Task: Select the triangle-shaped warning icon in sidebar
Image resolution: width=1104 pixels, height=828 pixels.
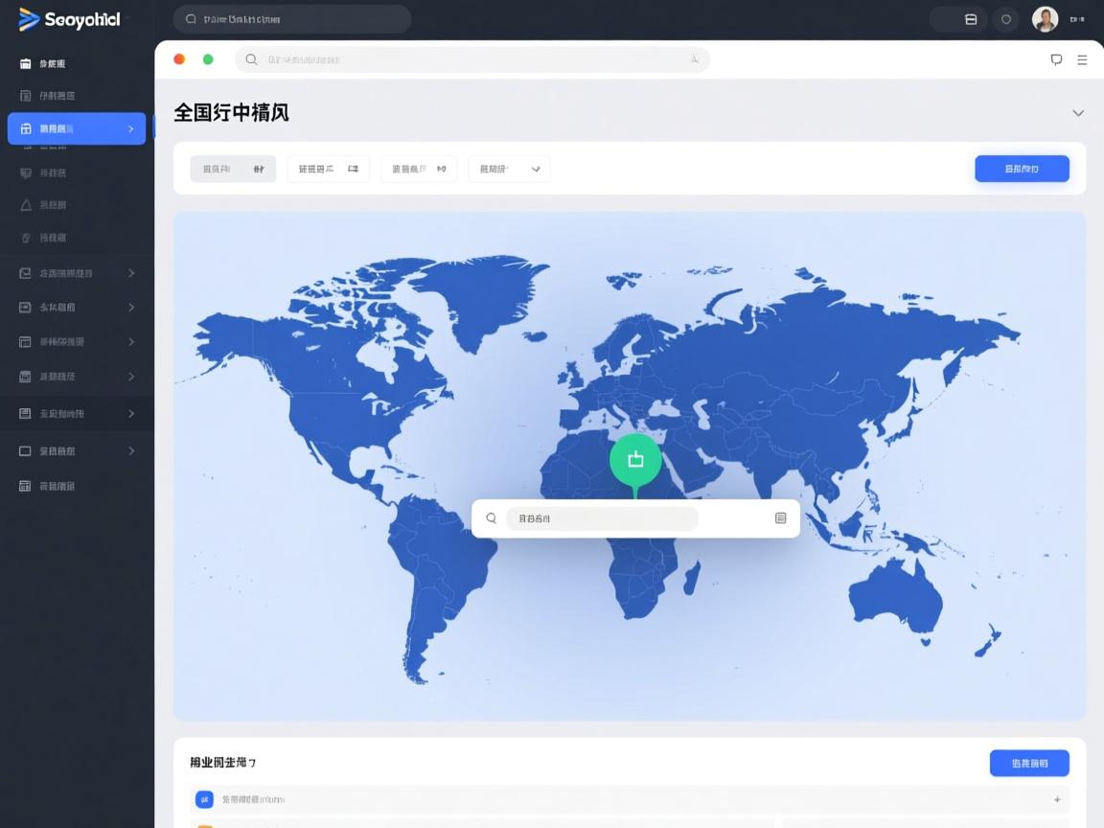Action: 25,204
